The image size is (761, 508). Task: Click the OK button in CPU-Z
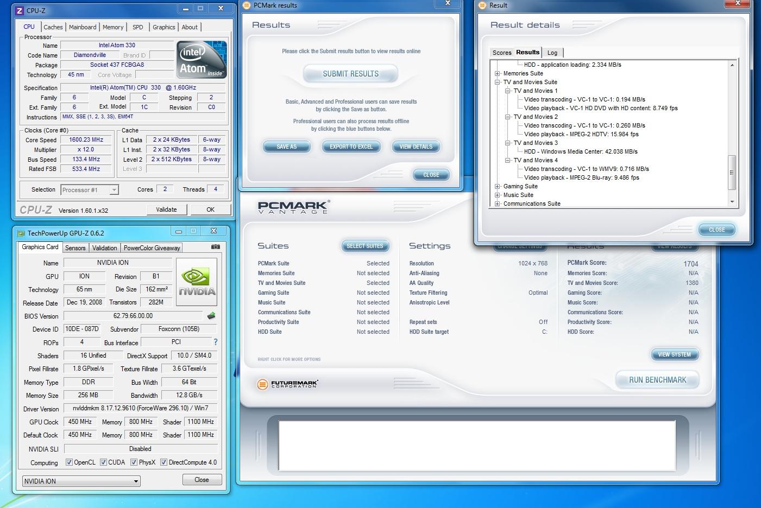[x=210, y=209]
